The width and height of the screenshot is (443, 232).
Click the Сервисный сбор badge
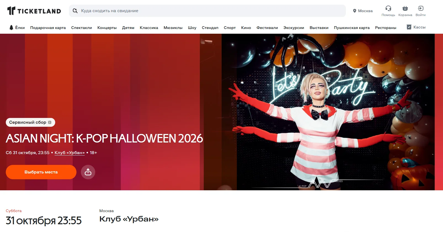tap(30, 122)
